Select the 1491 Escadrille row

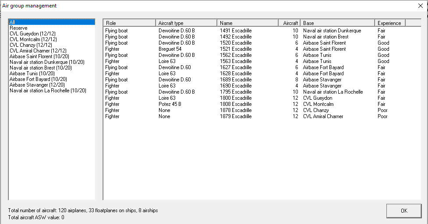pos(236,31)
